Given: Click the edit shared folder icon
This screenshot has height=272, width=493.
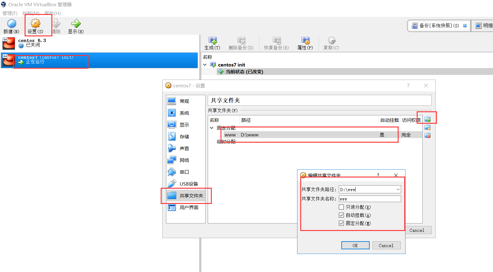Looking at the screenshot, I should point(428,127).
